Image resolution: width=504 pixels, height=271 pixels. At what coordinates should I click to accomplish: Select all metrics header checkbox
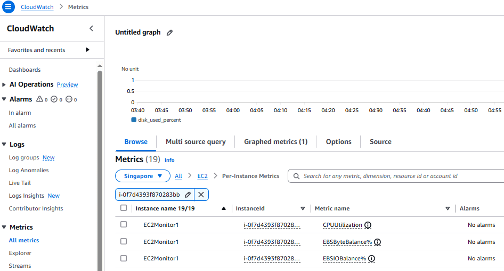pyautogui.click(x=124, y=208)
